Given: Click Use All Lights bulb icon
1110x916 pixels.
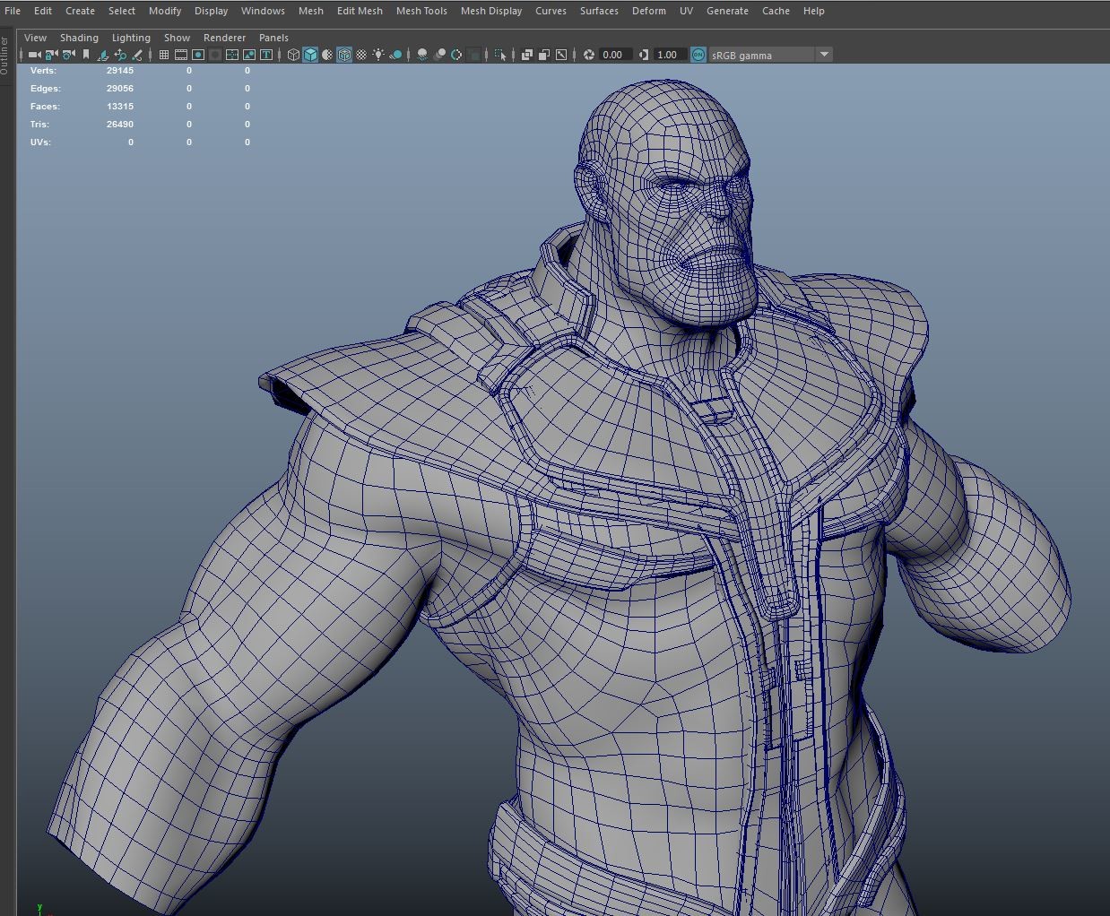Looking at the screenshot, I should 378,55.
